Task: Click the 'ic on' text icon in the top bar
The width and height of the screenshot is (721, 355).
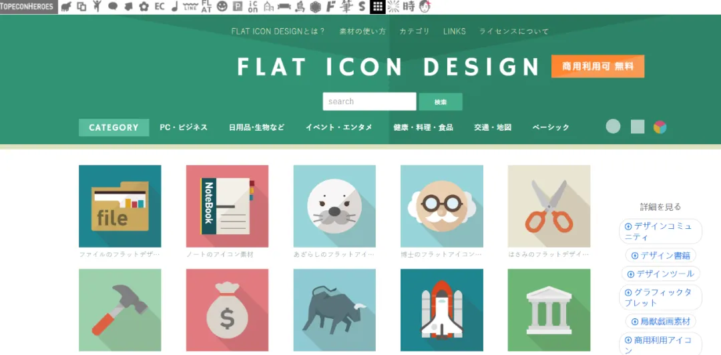Action: [253, 7]
